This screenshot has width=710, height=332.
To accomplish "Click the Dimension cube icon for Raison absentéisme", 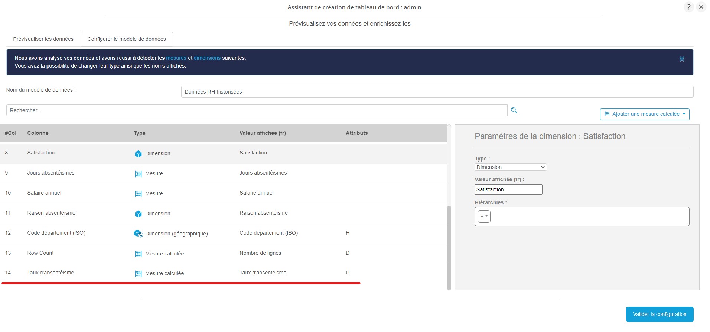I will [x=138, y=214].
